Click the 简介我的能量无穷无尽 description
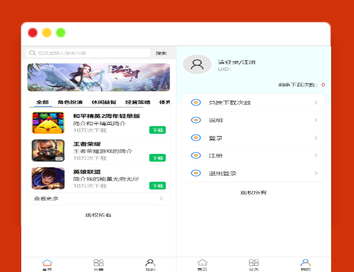Viewport: 354px width, 272px height. 106,179
